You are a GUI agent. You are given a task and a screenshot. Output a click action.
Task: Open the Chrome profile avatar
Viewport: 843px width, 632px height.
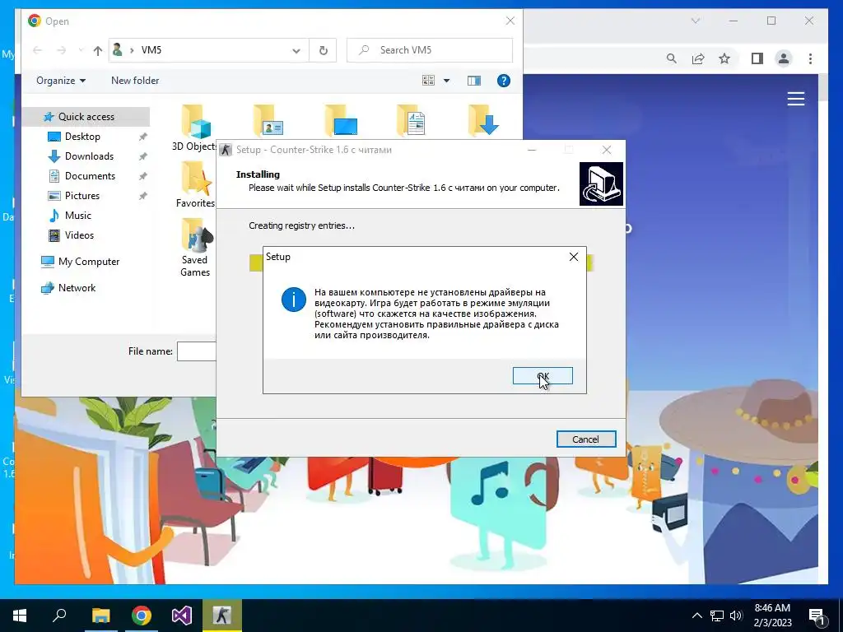click(x=784, y=58)
